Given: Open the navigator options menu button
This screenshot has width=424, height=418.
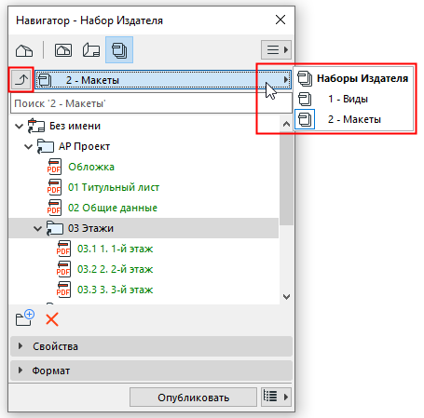Looking at the screenshot, I should point(276,49).
